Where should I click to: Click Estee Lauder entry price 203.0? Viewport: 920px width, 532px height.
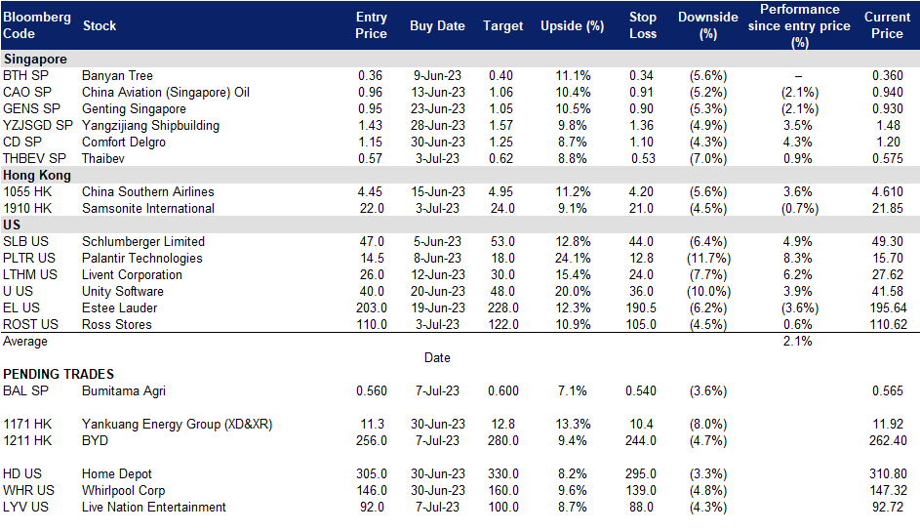(372, 308)
